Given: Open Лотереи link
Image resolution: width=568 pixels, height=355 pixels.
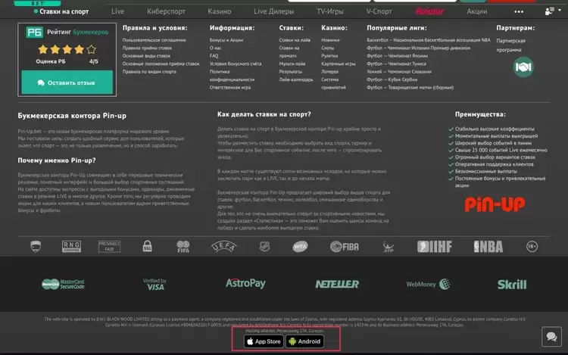Looking at the screenshot, I should [x=329, y=72].
